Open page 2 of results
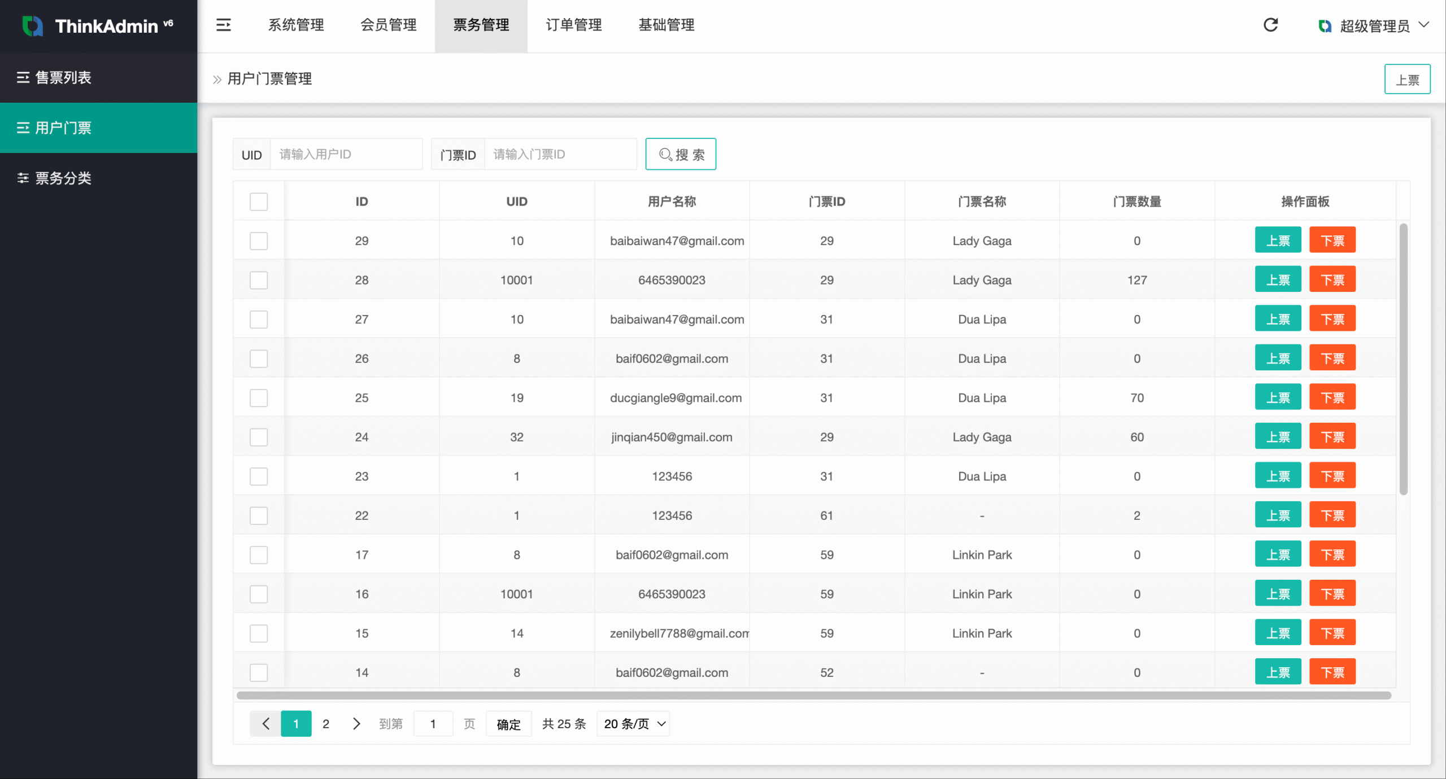 coord(326,724)
